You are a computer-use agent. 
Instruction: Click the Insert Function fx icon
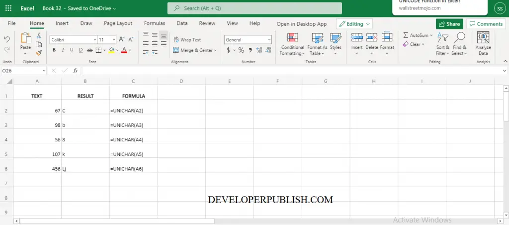click(x=75, y=71)
